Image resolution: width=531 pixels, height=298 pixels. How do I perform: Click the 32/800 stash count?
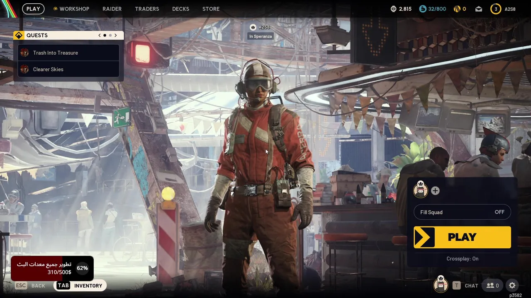click(x=438, y=9)
